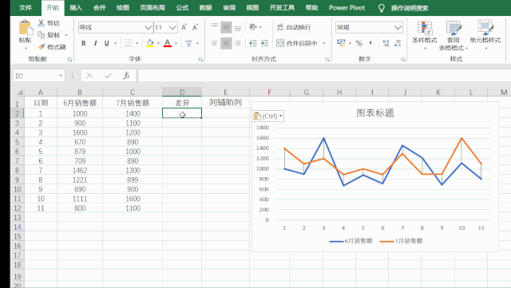511x288 pixels.
Task: Click the select-all corner triangle
Action: coord(19,93)
